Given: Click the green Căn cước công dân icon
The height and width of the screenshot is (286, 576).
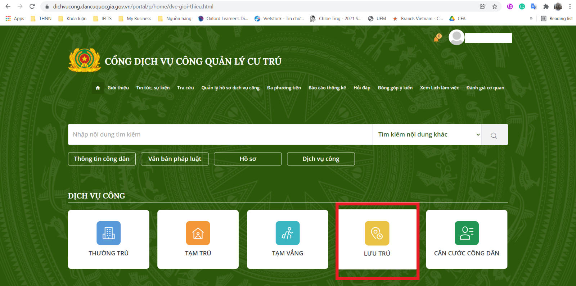Looking at the screenshot, I should click(467, 233).
